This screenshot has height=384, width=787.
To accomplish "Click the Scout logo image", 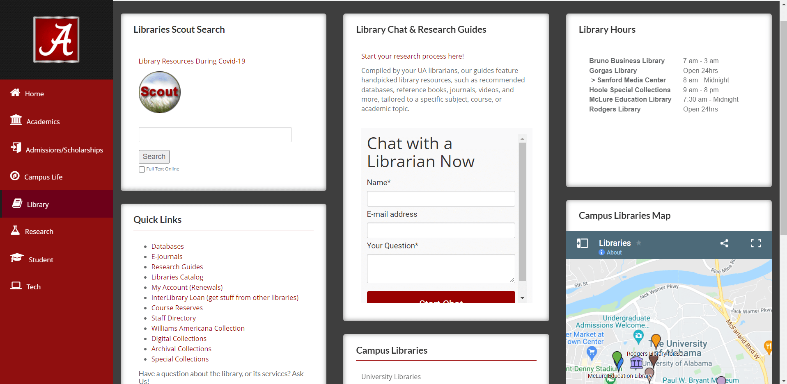I will coord(160,92).
